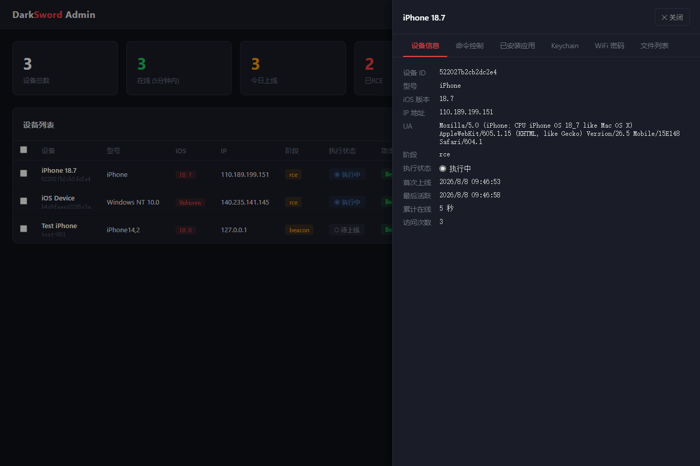The height and width of the screenshot is (466, 700).
Task: Click the IP 140.235.141.145 cell
Action: pyautogui.click(x=245, y=202)
